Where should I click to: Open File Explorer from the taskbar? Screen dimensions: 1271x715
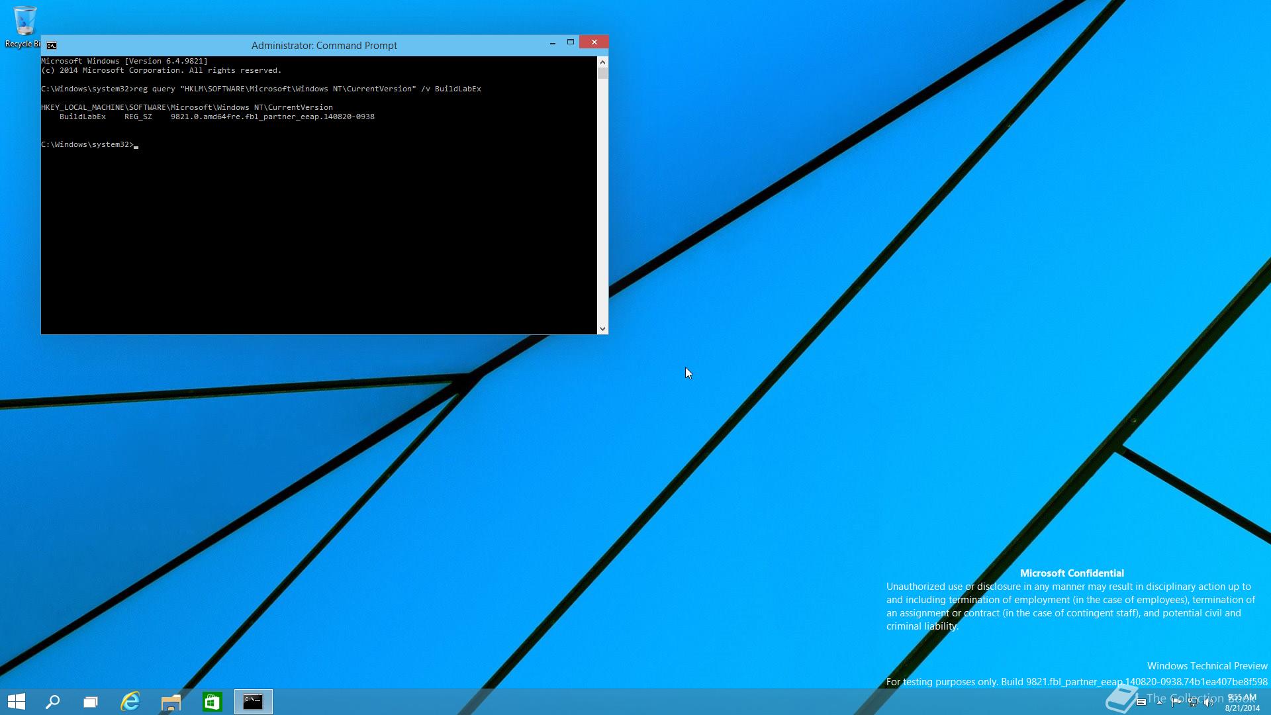click(171, 702)
